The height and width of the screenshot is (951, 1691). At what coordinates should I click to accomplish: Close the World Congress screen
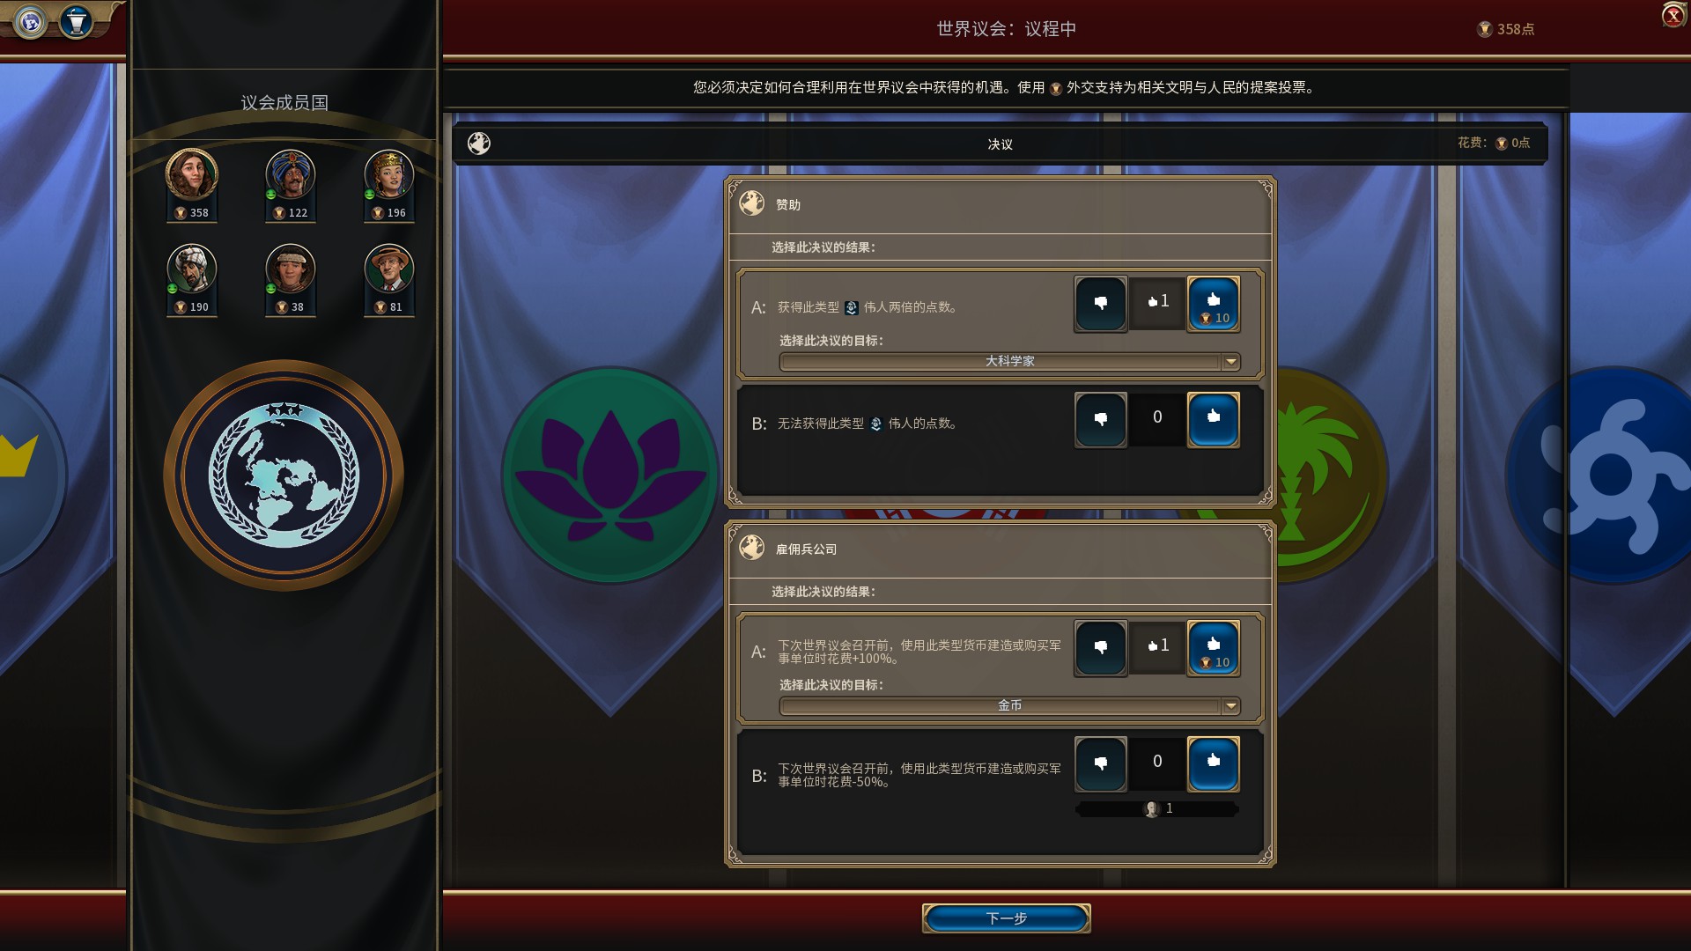[1673, 16]
